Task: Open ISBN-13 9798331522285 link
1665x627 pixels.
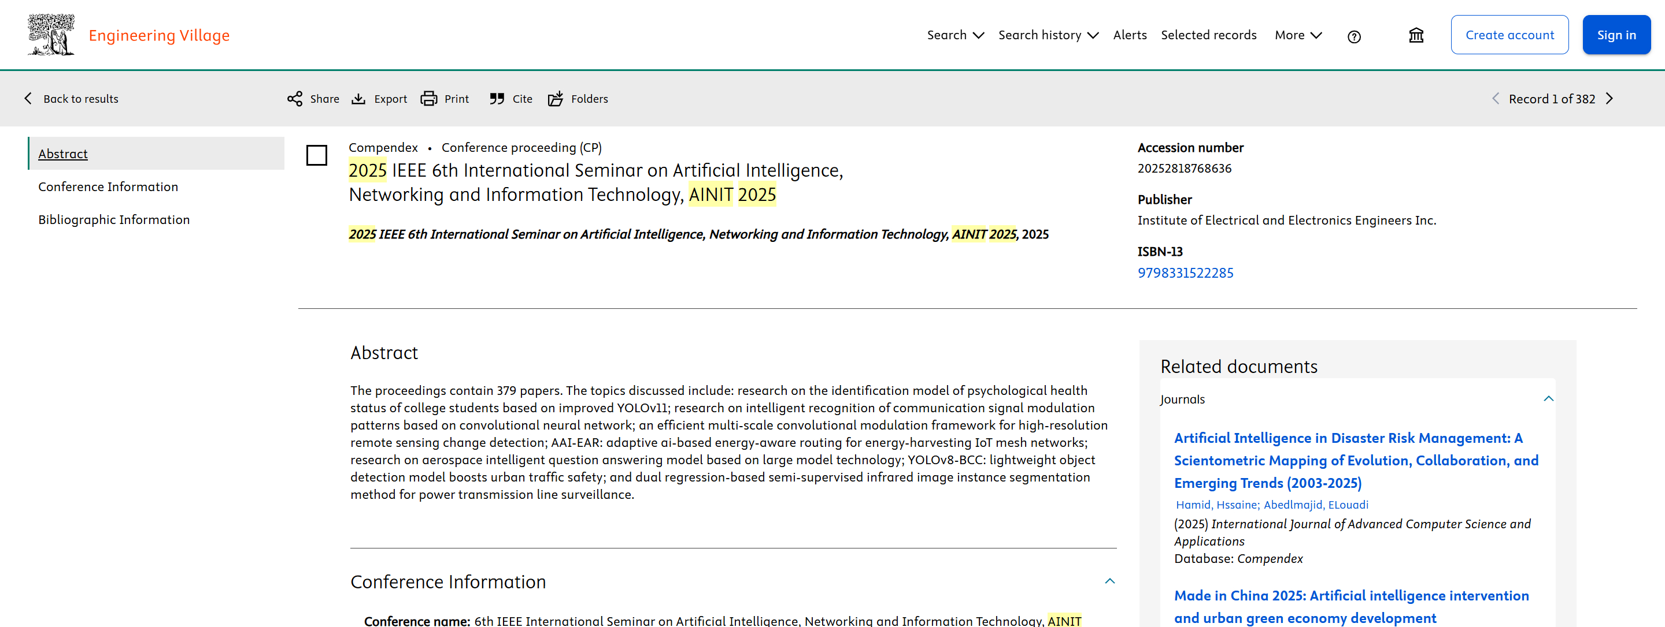Action: pyautogui.click(x=1185, y=273)
